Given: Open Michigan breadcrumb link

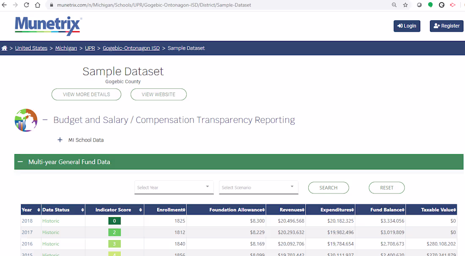Looking at the screenshot, I should [66, 48].
